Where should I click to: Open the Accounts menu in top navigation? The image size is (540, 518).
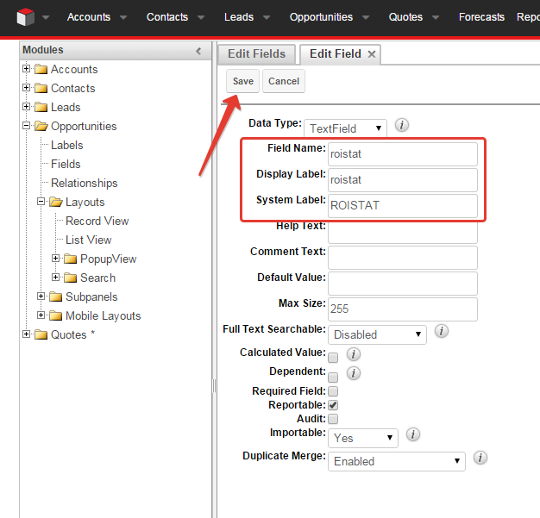89,17
